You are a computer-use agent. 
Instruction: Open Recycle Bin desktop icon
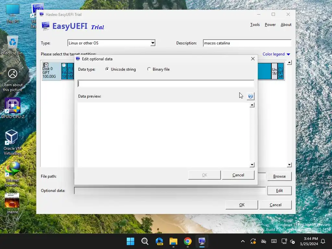point(13,45)
